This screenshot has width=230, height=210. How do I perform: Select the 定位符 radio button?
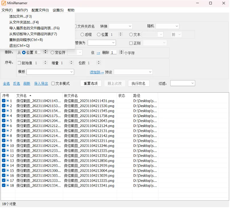52,53
